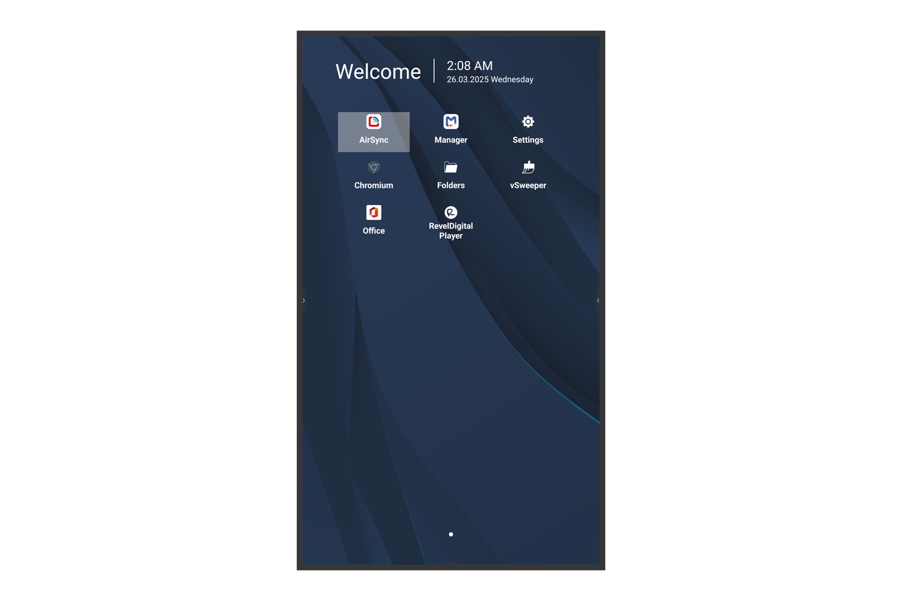Click the 2:08 AM clock display

tap(469, 66)
